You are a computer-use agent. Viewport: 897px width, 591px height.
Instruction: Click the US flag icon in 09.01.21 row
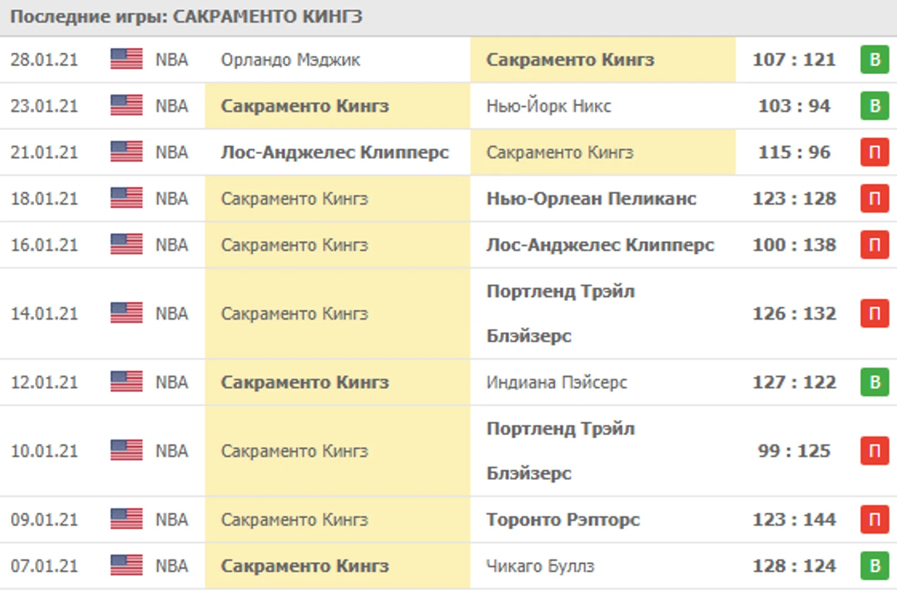coord(126,519)
